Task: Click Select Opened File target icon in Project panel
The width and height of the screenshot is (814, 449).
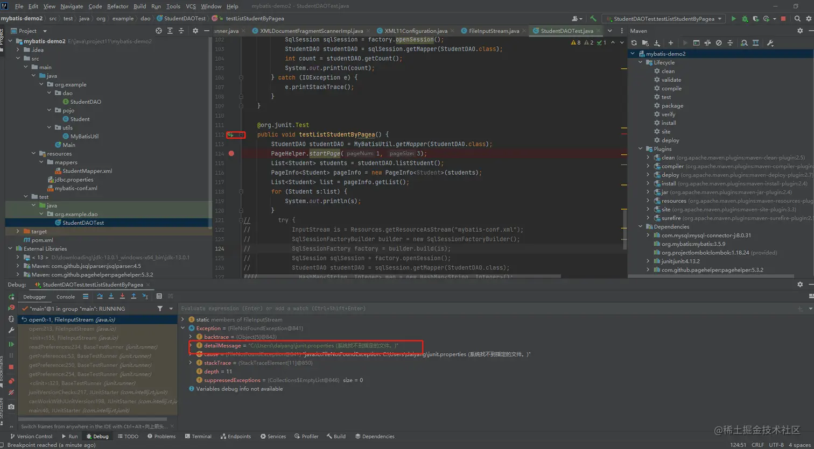Action: click(159, 31)
